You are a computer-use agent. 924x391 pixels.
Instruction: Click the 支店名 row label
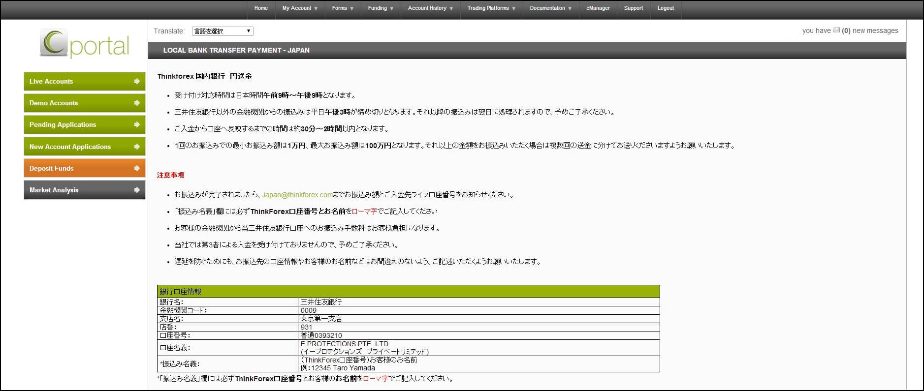(171, 319)
